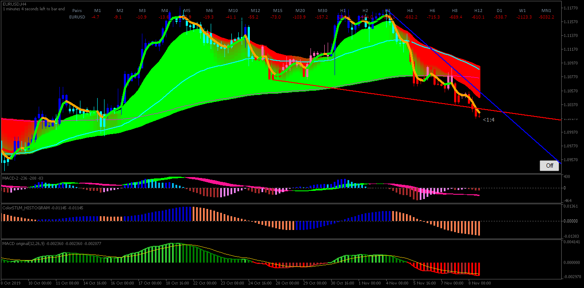This screenshot has height=288, width=584.
Task: Click the 8 Nov 08:00 time axis label
Action: click(480, 284)
